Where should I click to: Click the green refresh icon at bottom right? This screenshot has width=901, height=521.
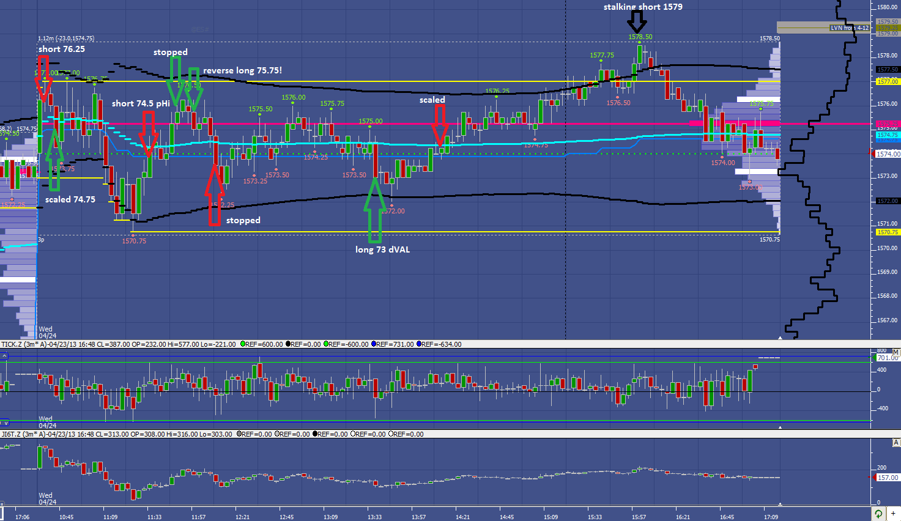click(878, 514)
